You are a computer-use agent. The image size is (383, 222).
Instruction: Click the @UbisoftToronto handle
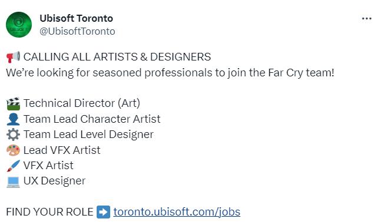[77, 31]
